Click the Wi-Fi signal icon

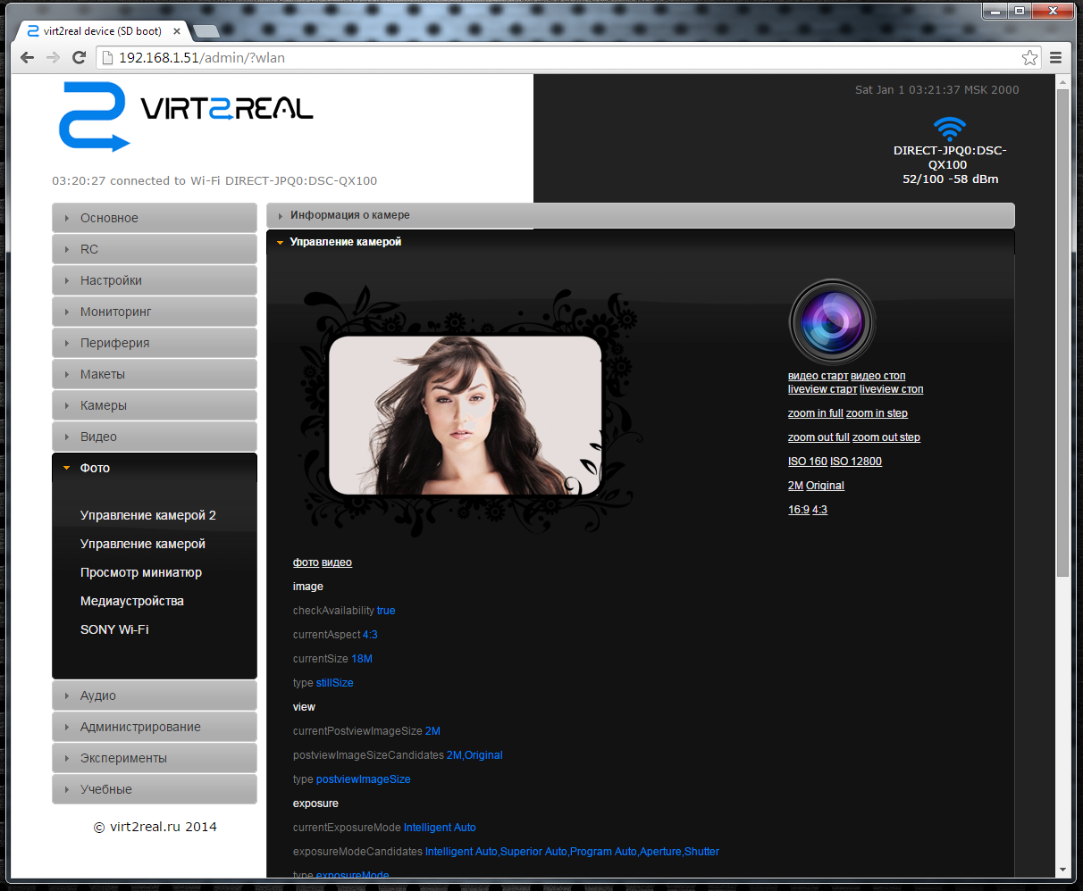(949, 129)
